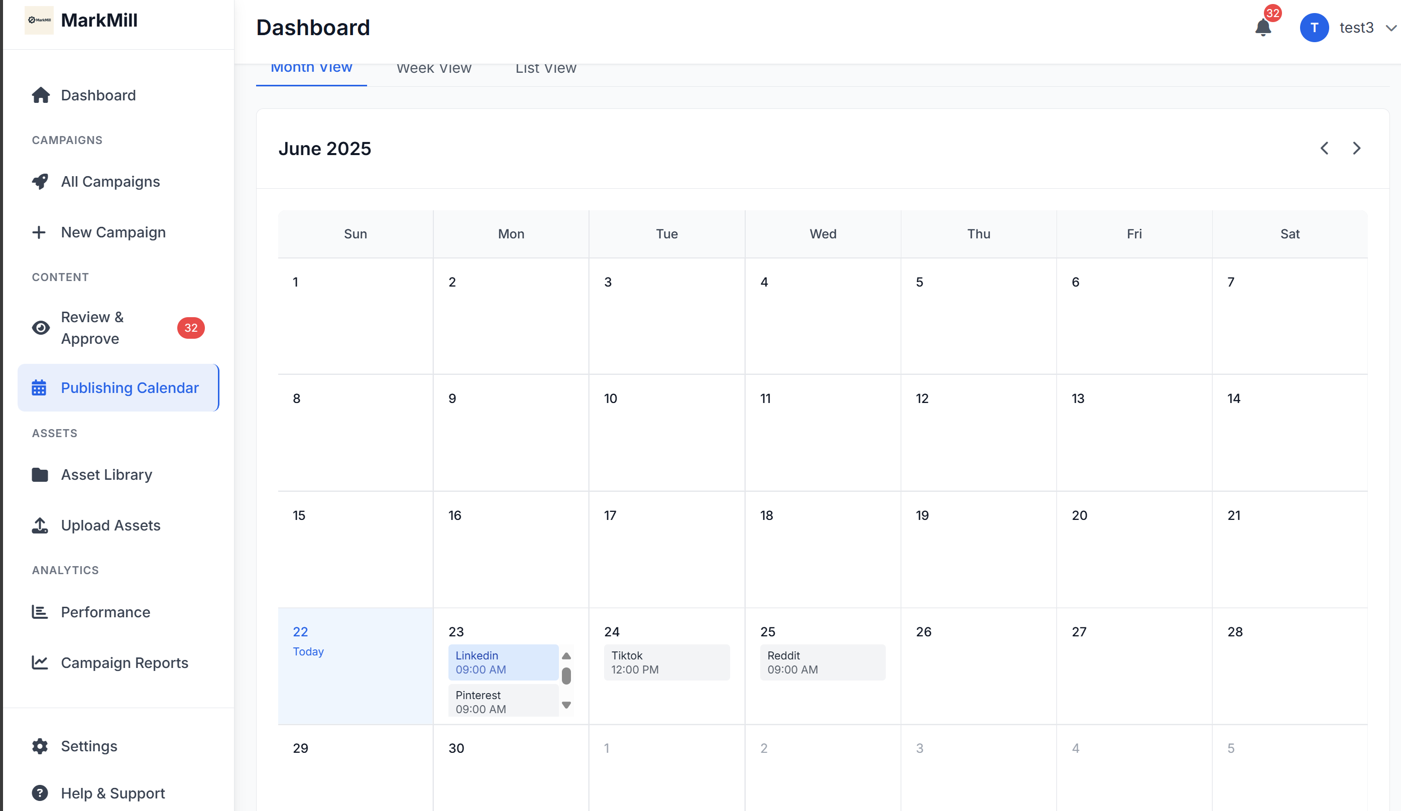The width and height of the screenshot is (1401, 811).
Task: Click the plus icon for New Campaign
Action: [x=39, y=232]
